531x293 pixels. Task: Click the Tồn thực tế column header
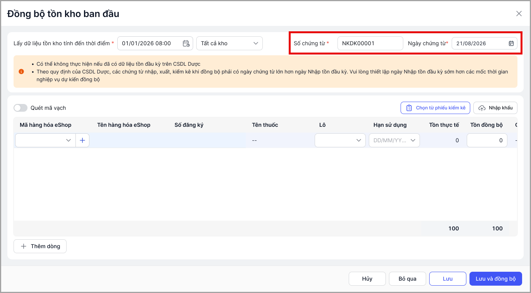444,125
